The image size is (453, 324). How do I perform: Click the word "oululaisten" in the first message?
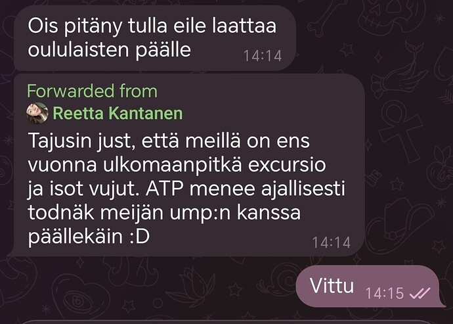[78, 49]
